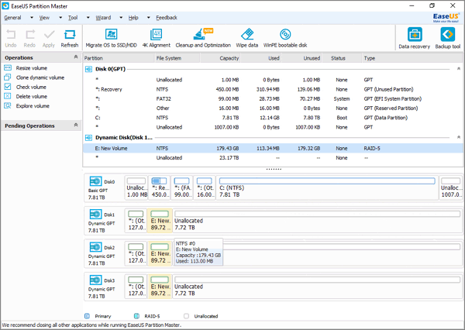Screen dimensions: 465x330
Task: Open the View menu
Action: 44,18
